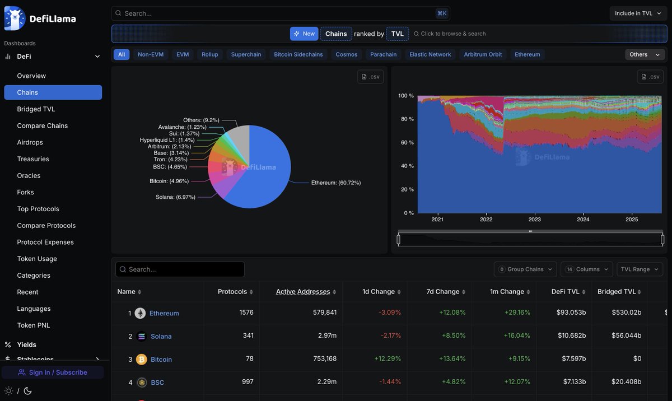Select the Elastic Network filter tab
This screenshot has height=401, width=672.
[430, 54]
